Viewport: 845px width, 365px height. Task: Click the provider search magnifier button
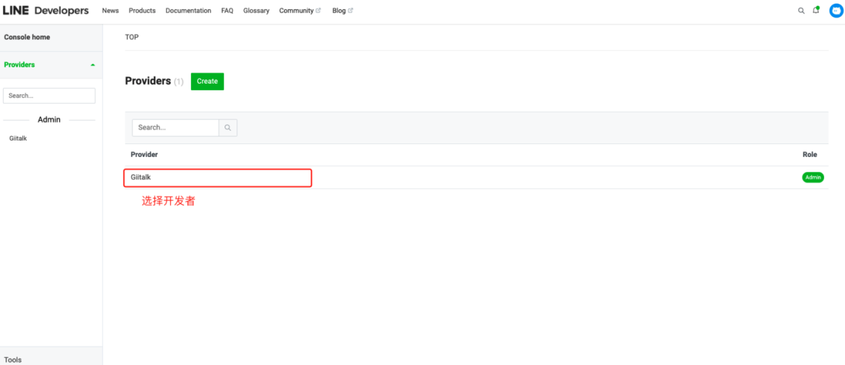point(228,128)
